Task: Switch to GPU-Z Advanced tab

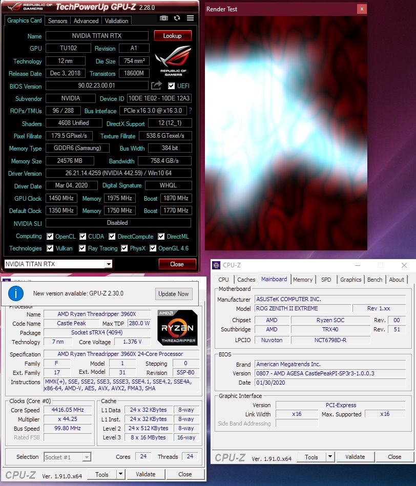Action: point(86,21)
